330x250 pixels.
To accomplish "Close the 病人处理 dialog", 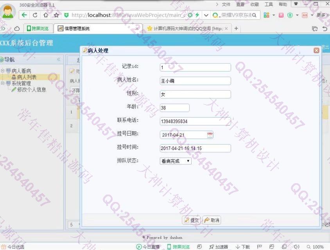I will [x=316, y=50].
